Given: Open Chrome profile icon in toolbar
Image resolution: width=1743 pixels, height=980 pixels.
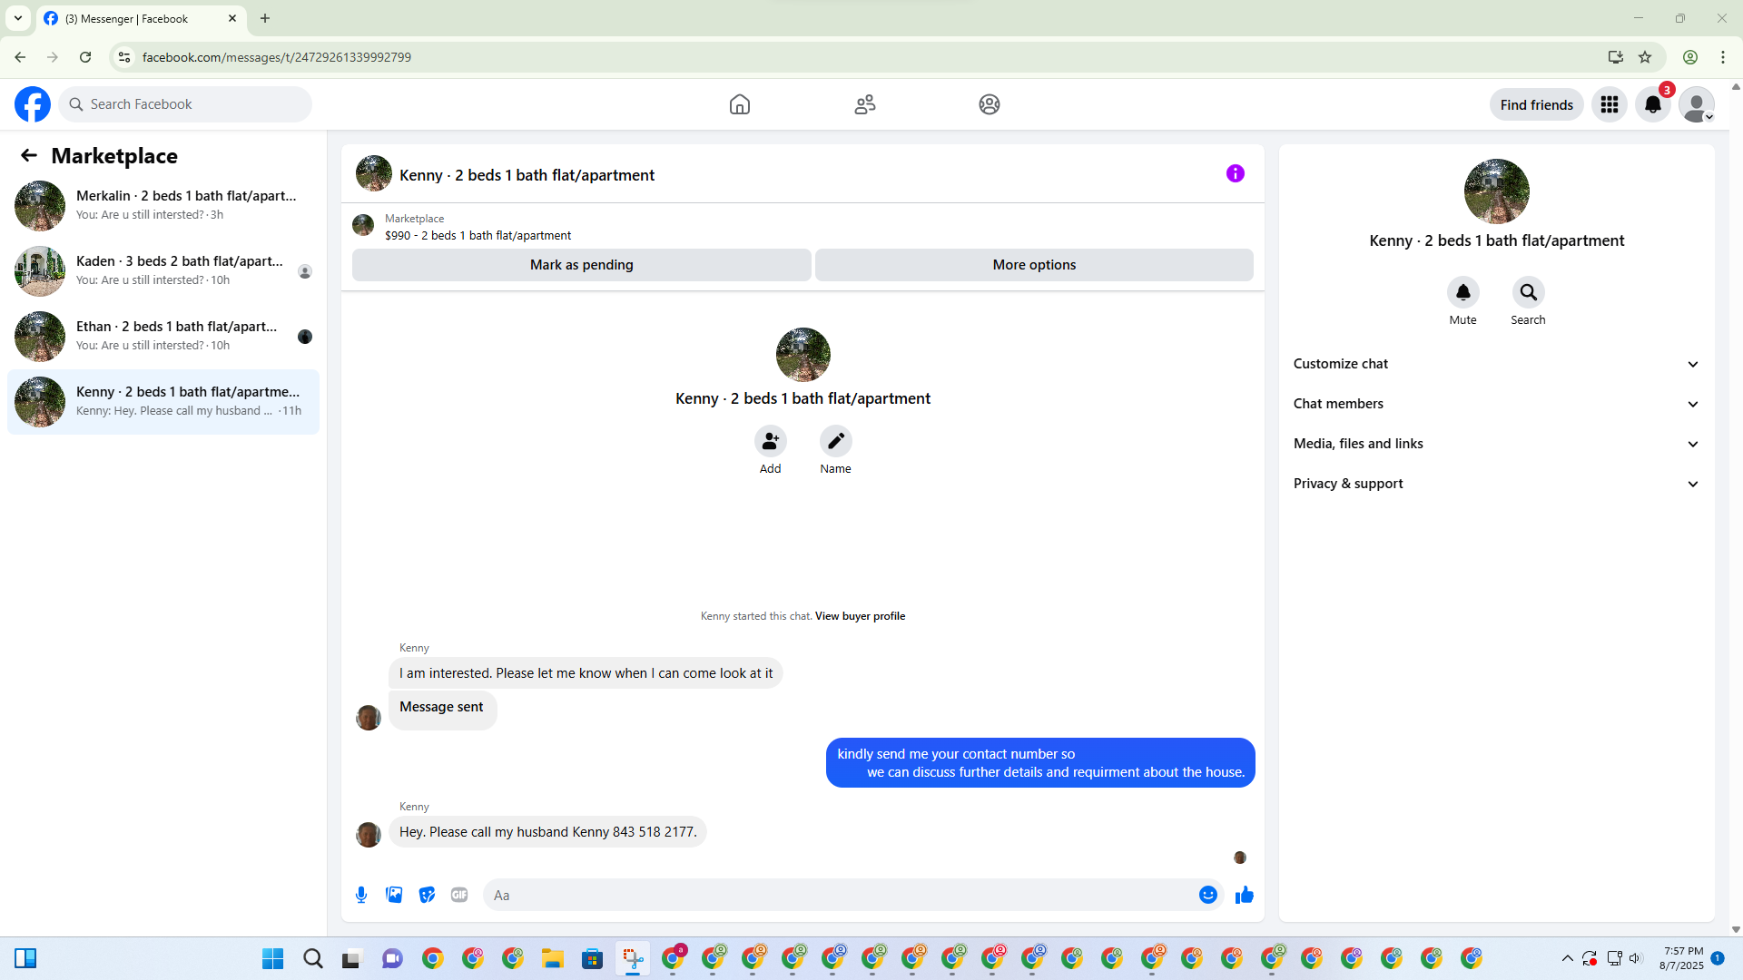Looking at the screenshot, I should (x=1690, y=57).
